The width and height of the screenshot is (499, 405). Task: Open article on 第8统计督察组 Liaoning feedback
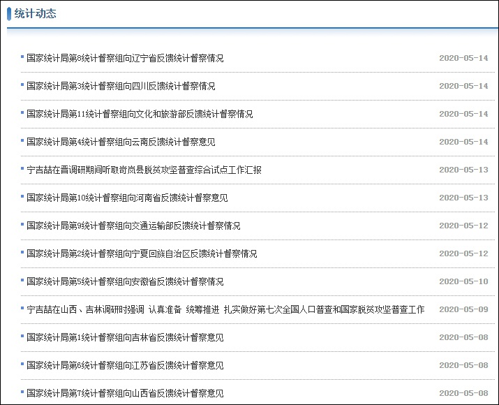[125, 58]
